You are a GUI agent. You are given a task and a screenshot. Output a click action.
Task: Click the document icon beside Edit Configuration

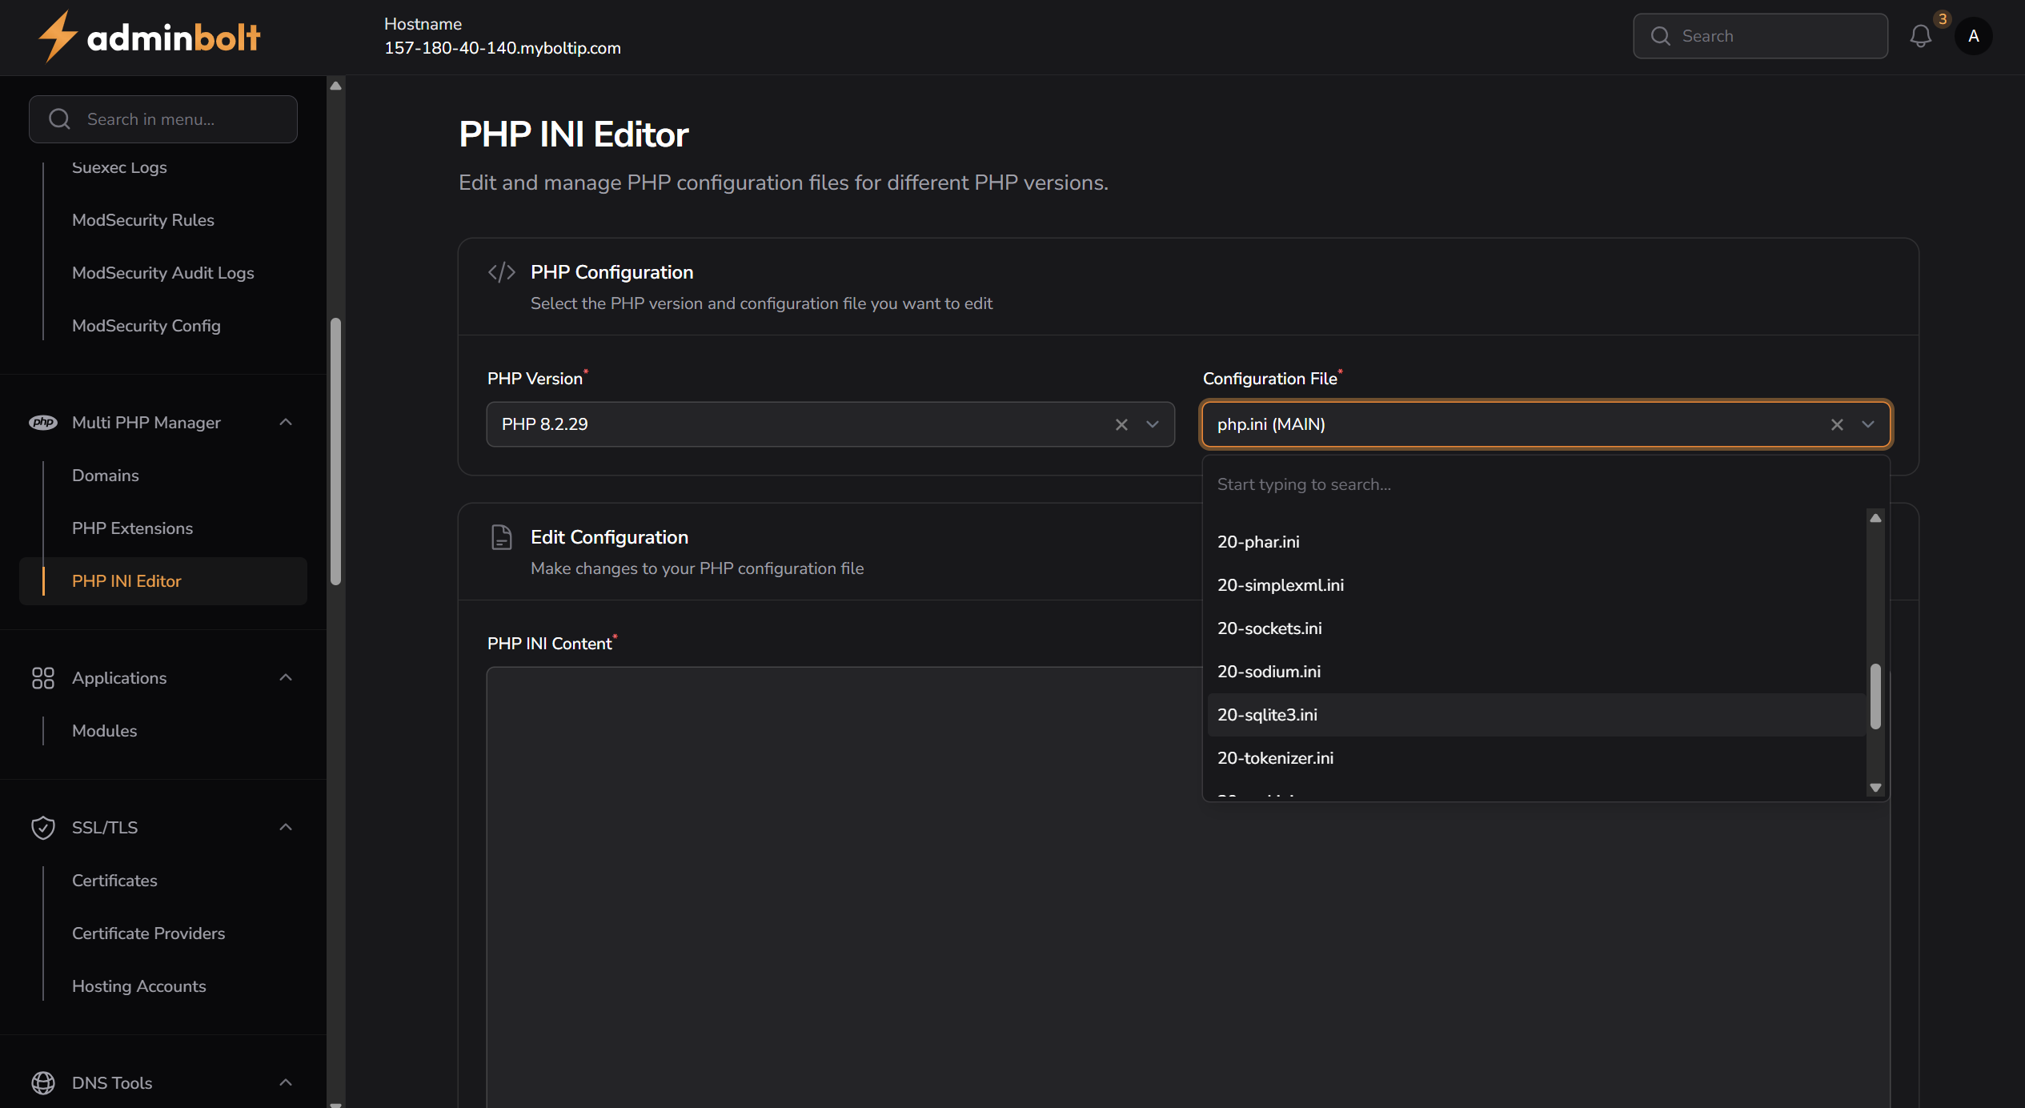(x=501, y=536)
